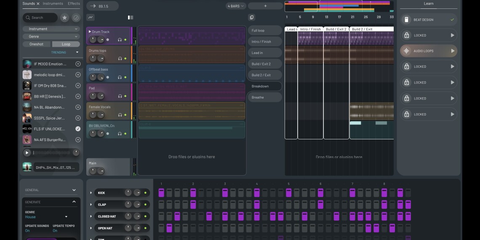Switch to the Instruments tab

coord(53,4)
